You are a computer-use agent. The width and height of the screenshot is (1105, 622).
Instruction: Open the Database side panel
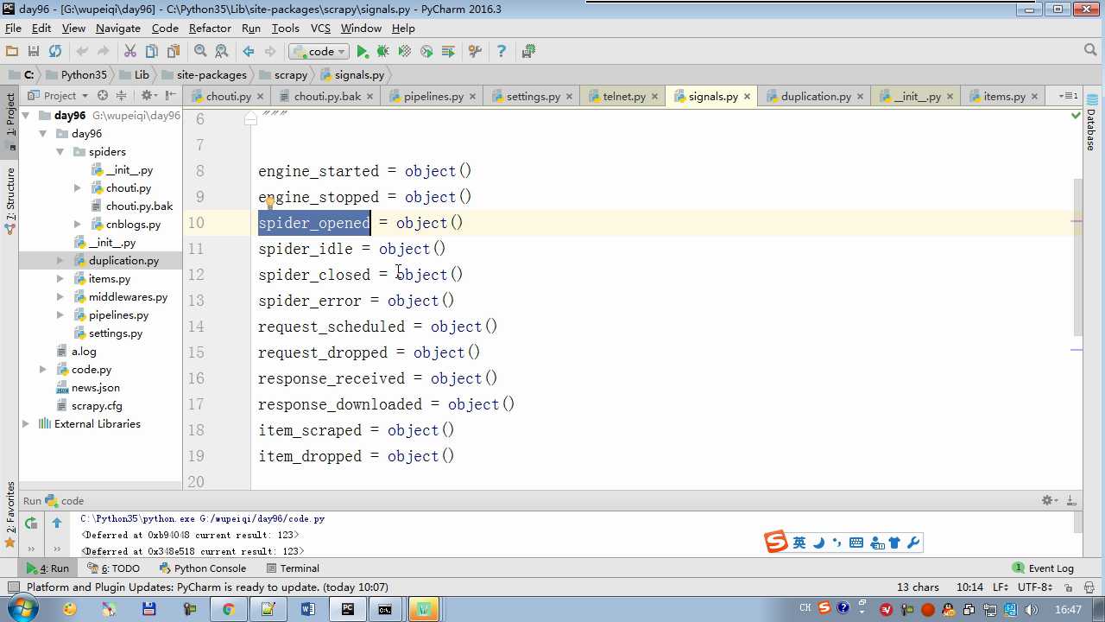click(x=1091, y=122)
